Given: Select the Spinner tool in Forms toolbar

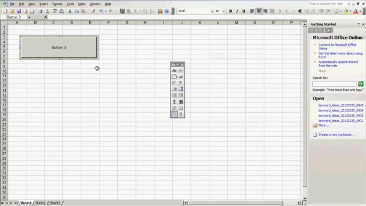Looking at the screenshot, I should pos(181,102).
